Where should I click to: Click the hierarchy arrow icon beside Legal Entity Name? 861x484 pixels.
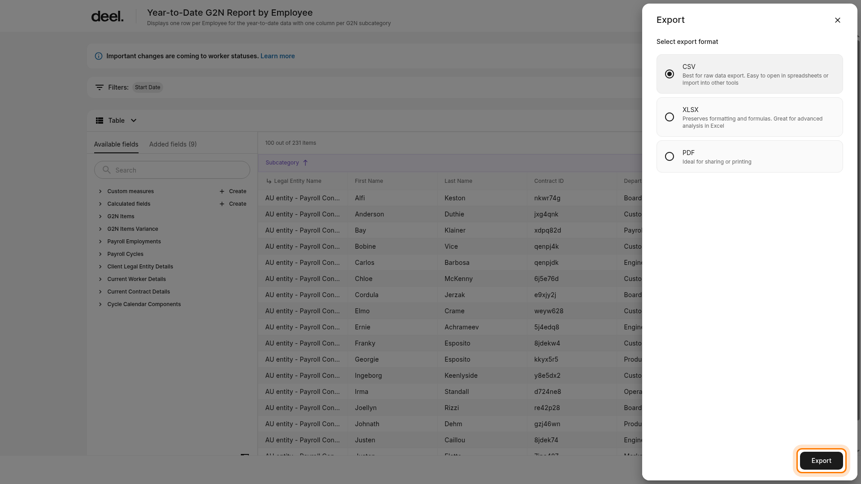pos(269,181)
